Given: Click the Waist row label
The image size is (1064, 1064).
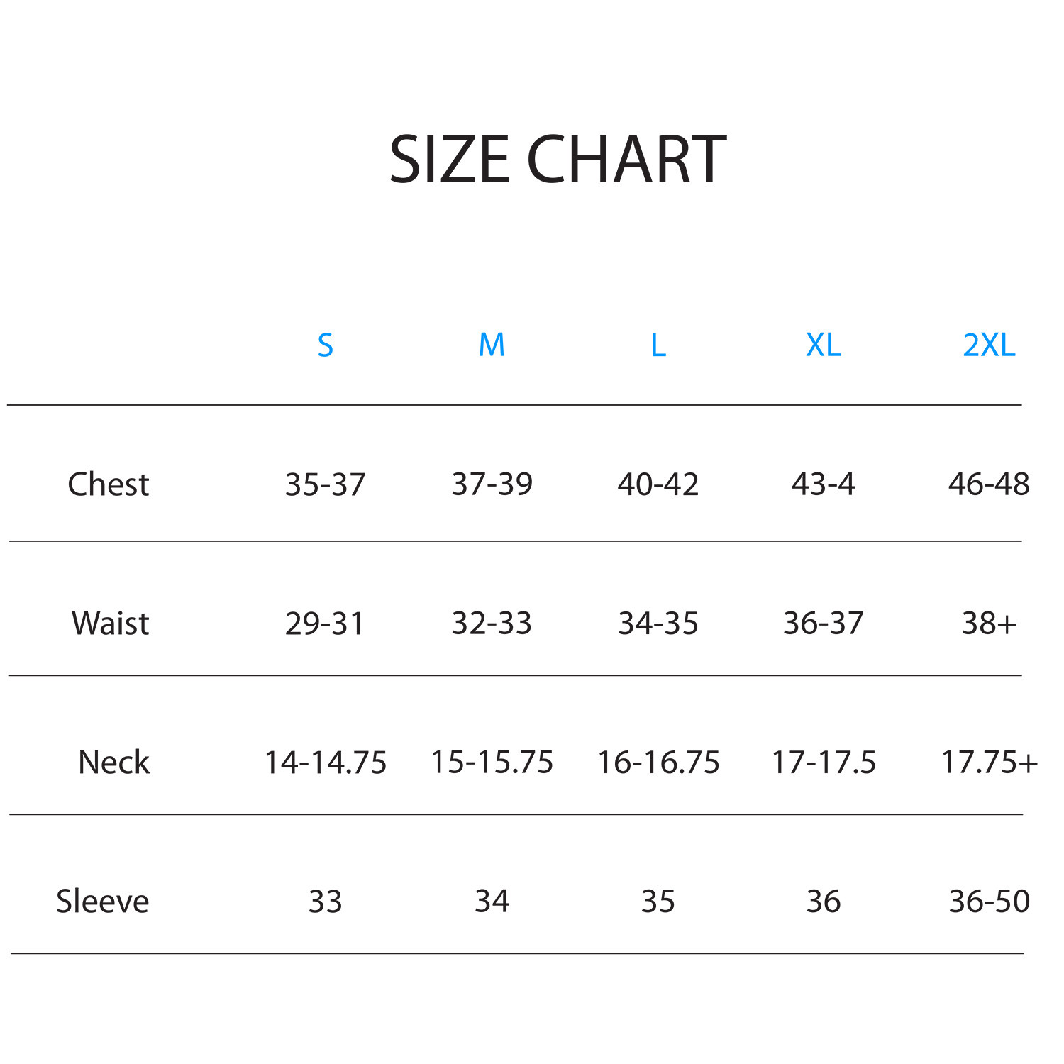Looking at the screenshot, I should pyautogui.click(x=111, y=624).
